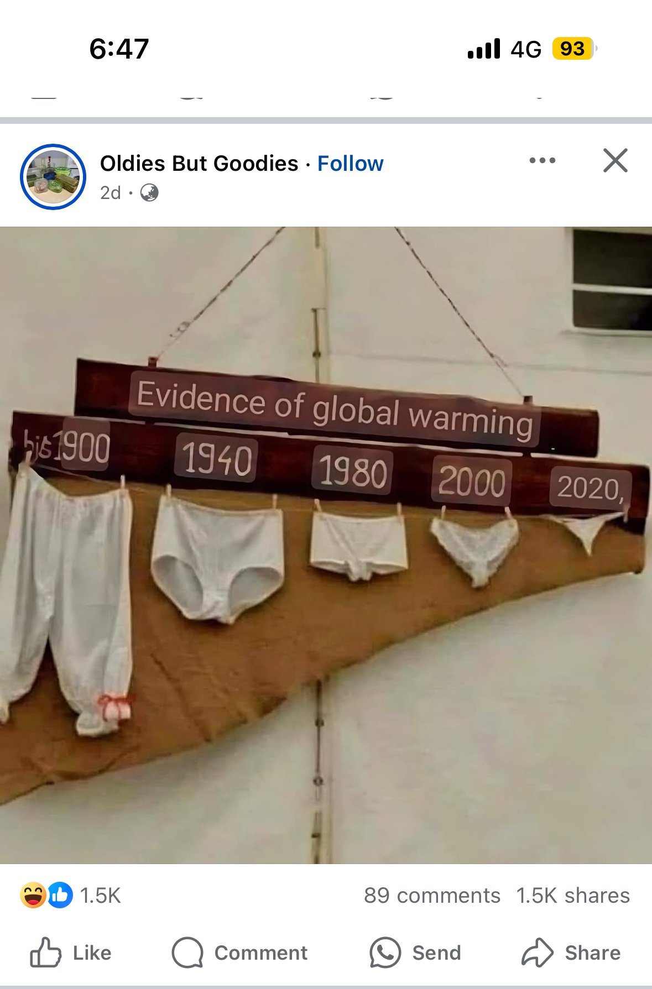Dismiss the post with the X icon
Image resolution: width=652 pixels, height=989 pixels.
coord(616,161)
